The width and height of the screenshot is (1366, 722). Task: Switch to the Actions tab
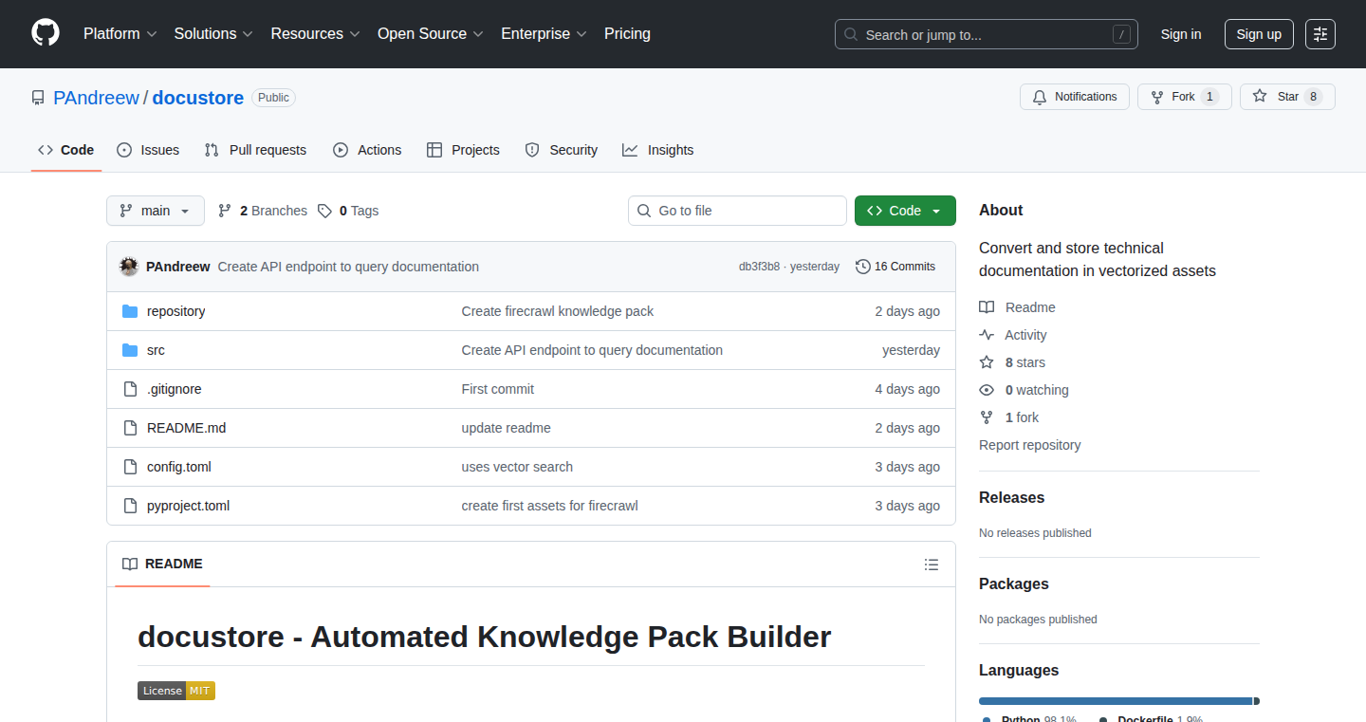tap(367, 150)
